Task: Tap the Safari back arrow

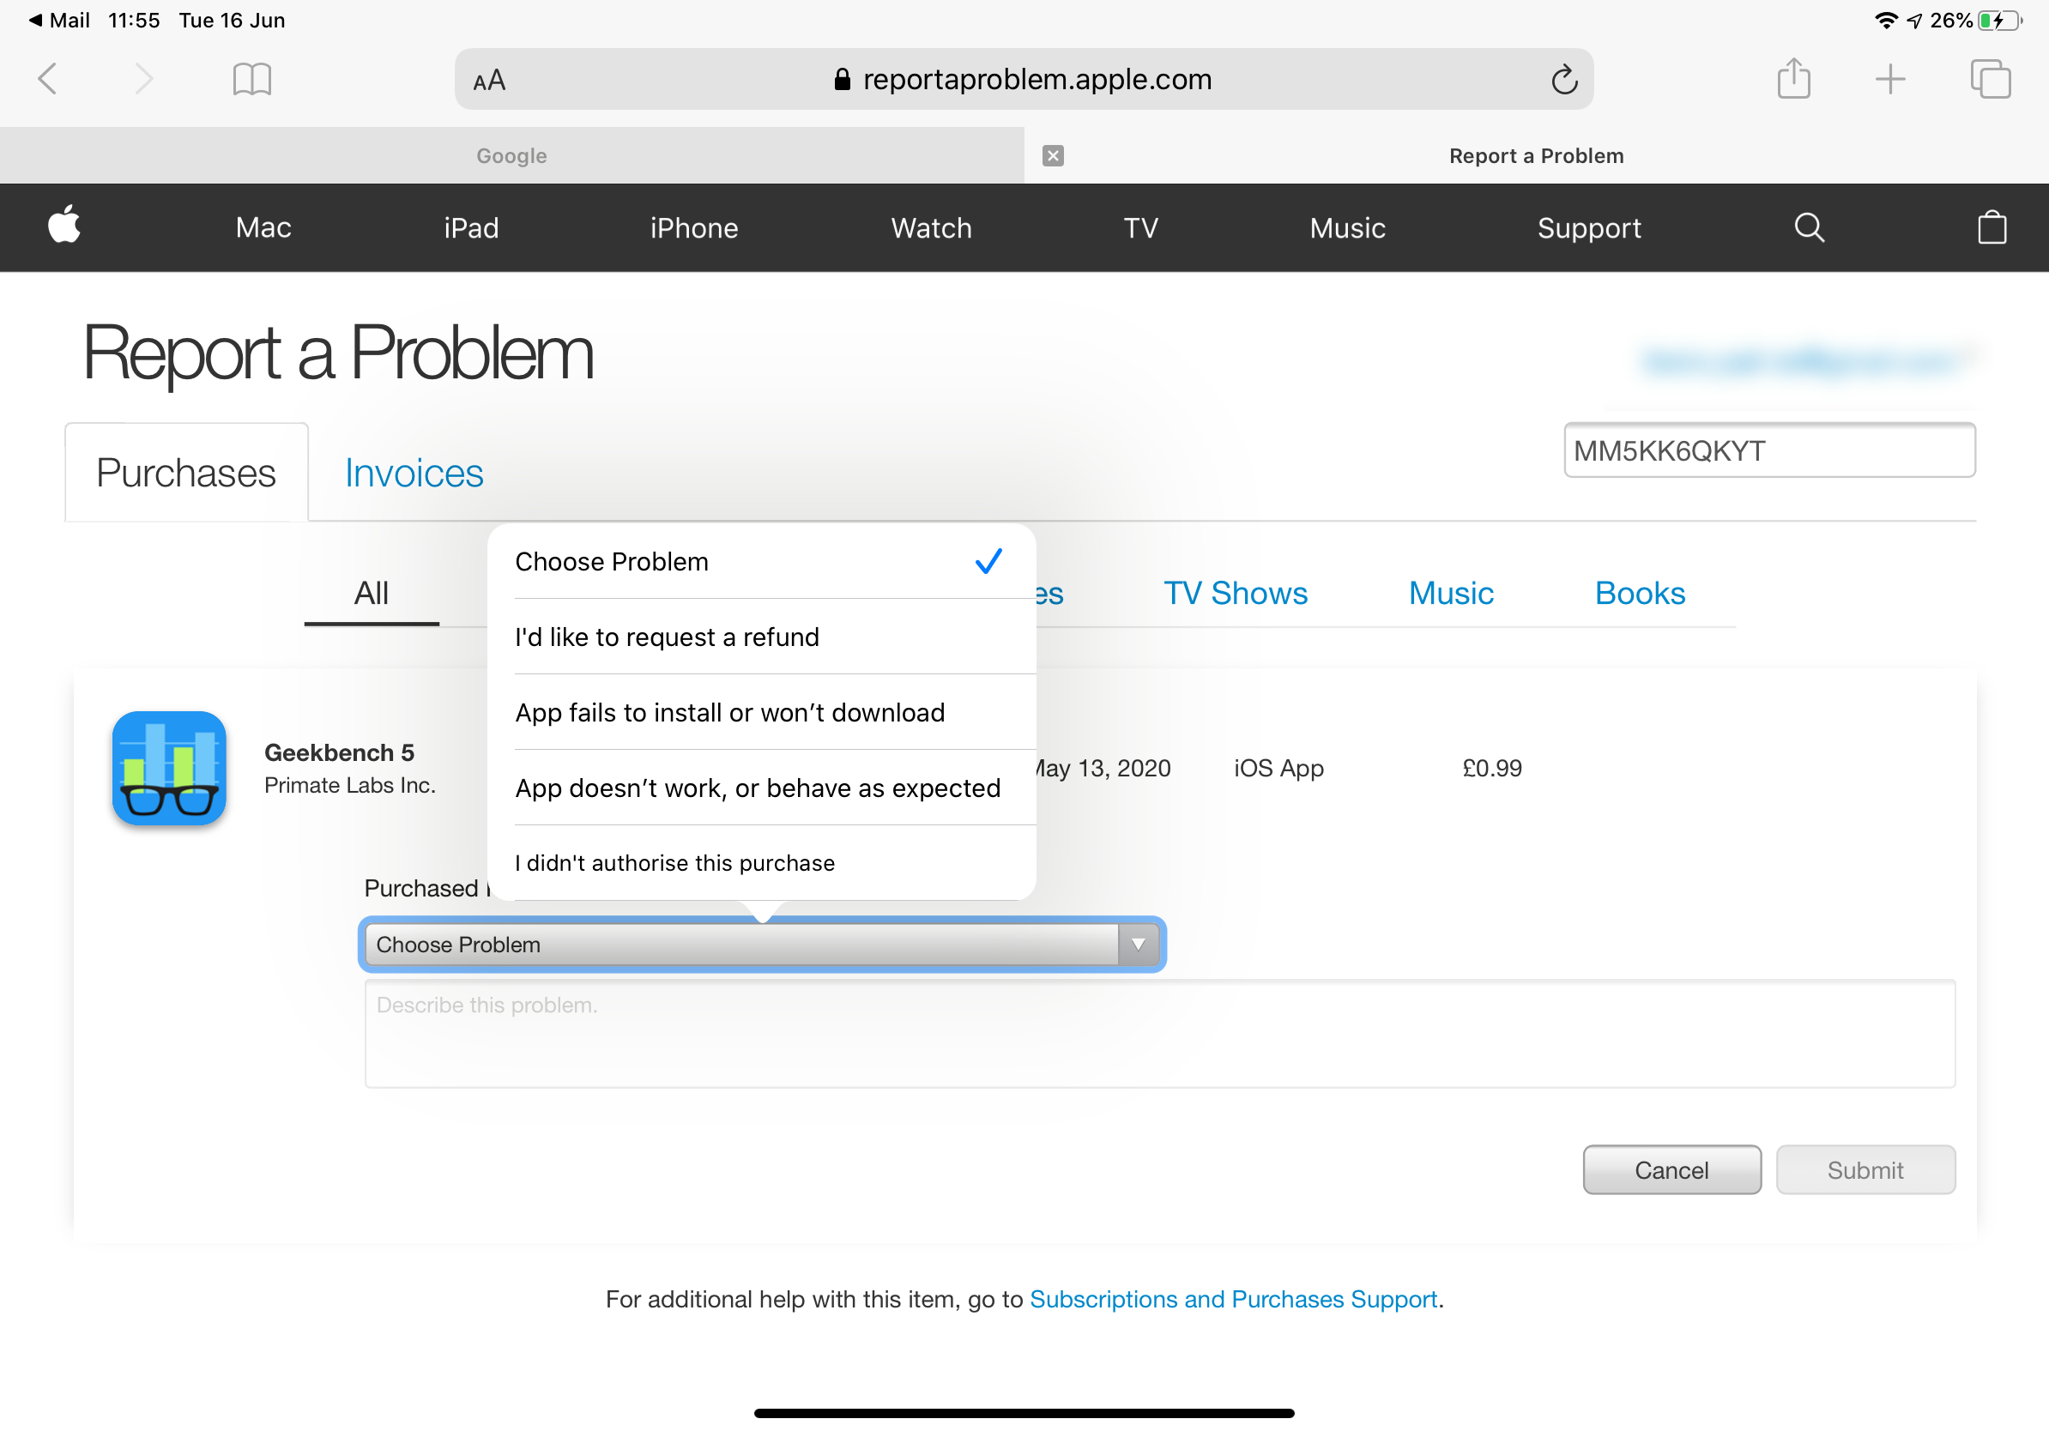Action: 48,80
